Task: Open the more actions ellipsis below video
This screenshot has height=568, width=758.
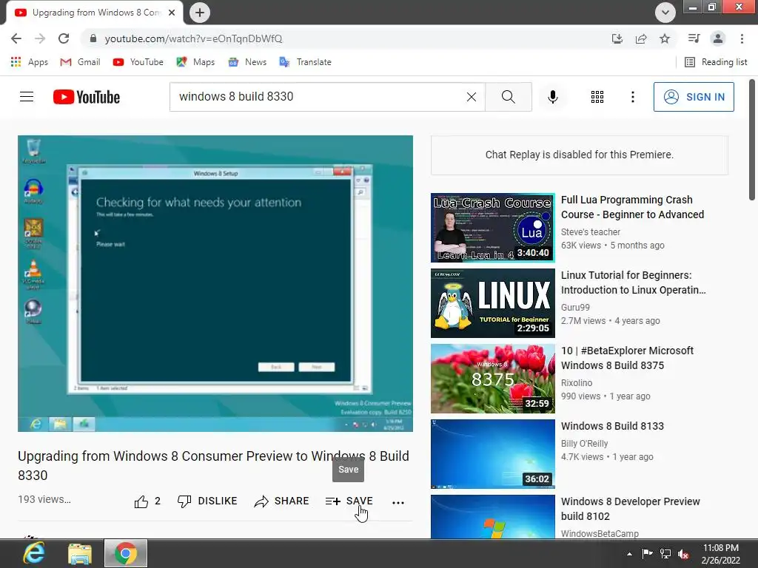Action: (398, 502)
